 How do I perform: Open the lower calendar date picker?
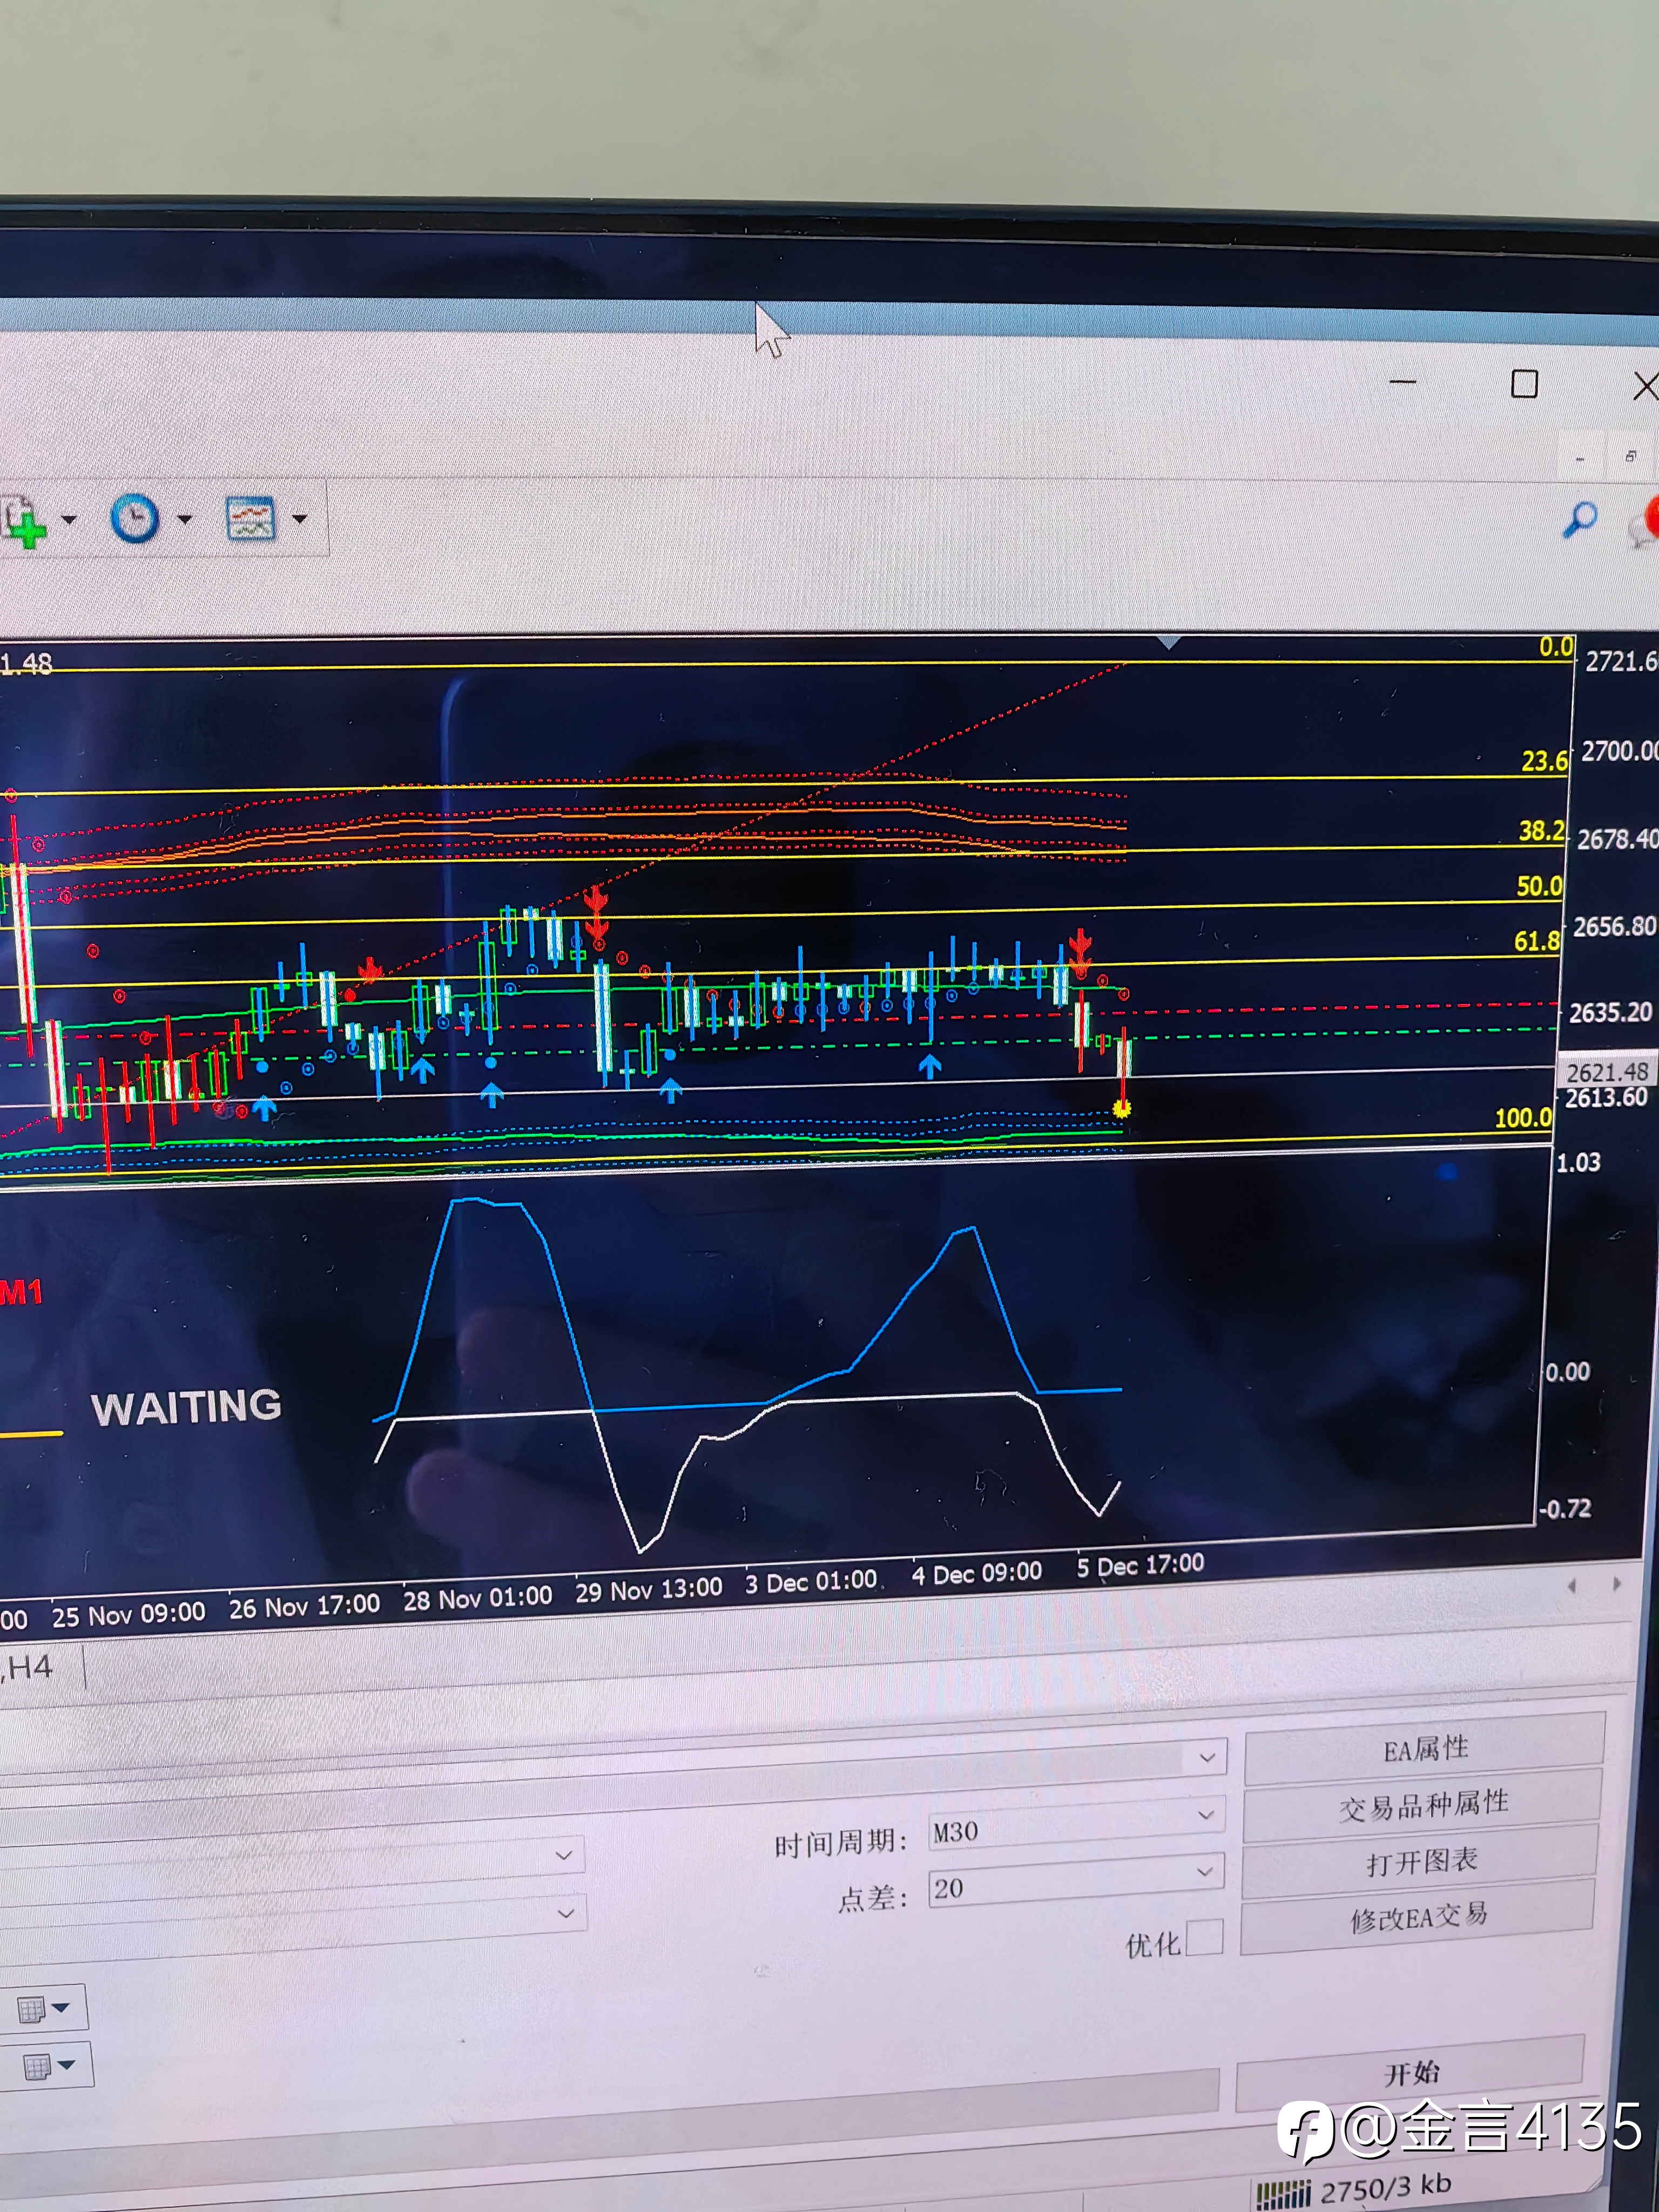click(47, 2066)
